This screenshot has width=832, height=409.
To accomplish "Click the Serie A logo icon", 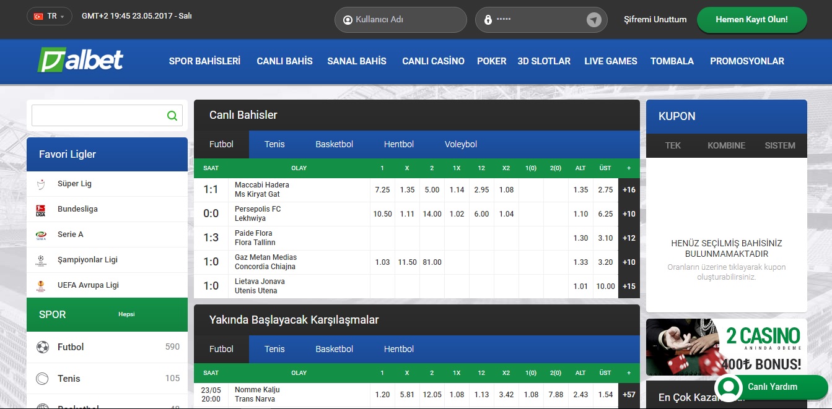I will [41, 235].
